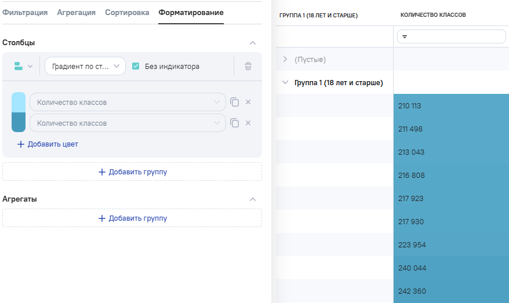Image resolution: width=509 pixels, height=303 pixels.
Task: Open second Количество классов dropdown
Action: [128, 123]
